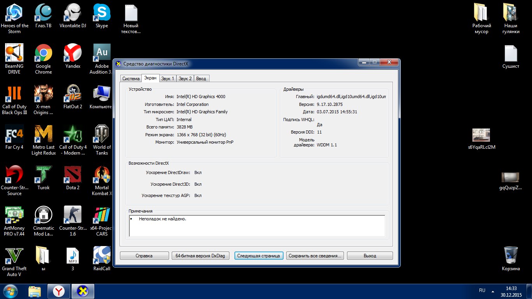This screenshot has width=532, height=299.
Task: Select Call of Duty Black Ops III icon
Action: (14, 100)
